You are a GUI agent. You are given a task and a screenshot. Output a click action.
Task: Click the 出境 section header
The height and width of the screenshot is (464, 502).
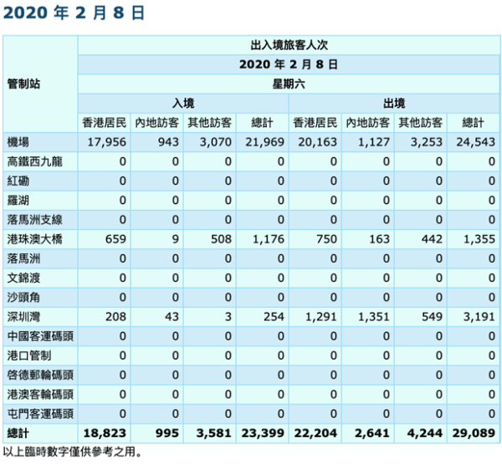[x=394, y=103]
